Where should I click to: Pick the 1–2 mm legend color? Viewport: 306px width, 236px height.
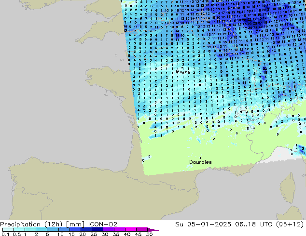click(x=30, y=230)
